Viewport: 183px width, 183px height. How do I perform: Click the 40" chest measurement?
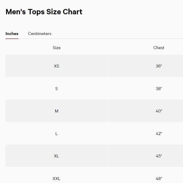pyautogui.click(x=159, y=111)
